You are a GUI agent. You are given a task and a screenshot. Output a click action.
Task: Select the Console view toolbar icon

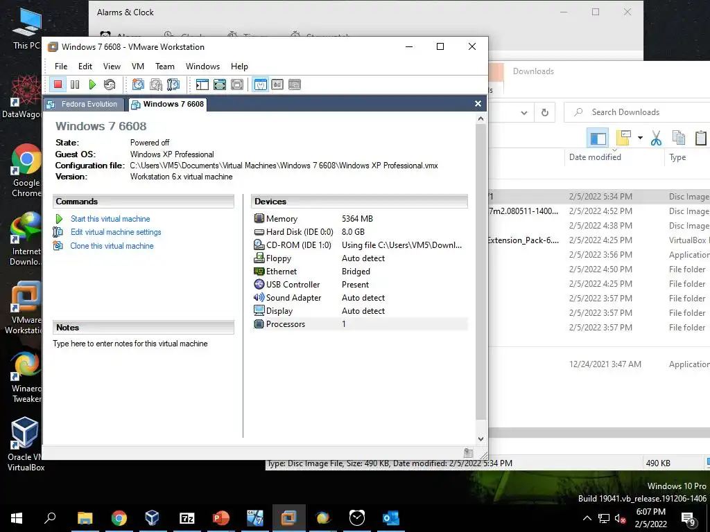coord(295,85)
